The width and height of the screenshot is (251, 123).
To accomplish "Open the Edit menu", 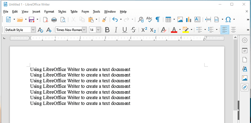I will 15,11.
